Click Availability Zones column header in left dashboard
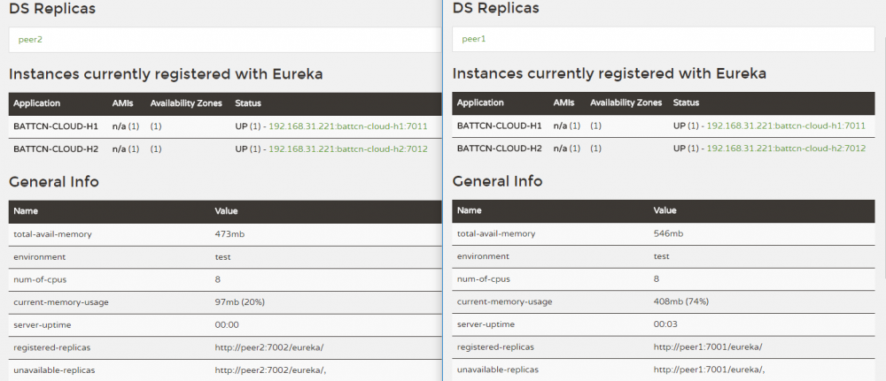Screen dimensions: 886x381 [x=186, y=103]
